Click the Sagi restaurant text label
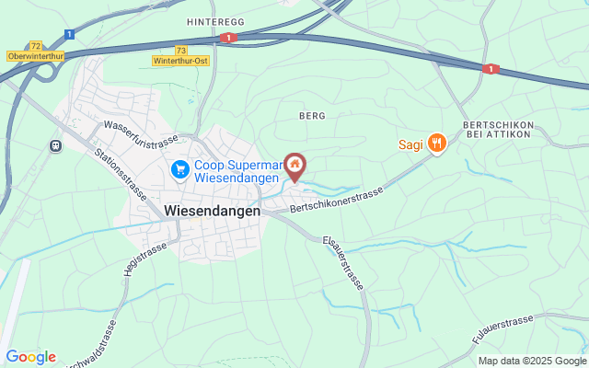The image size is (589, 368). [x=411, y=144]
